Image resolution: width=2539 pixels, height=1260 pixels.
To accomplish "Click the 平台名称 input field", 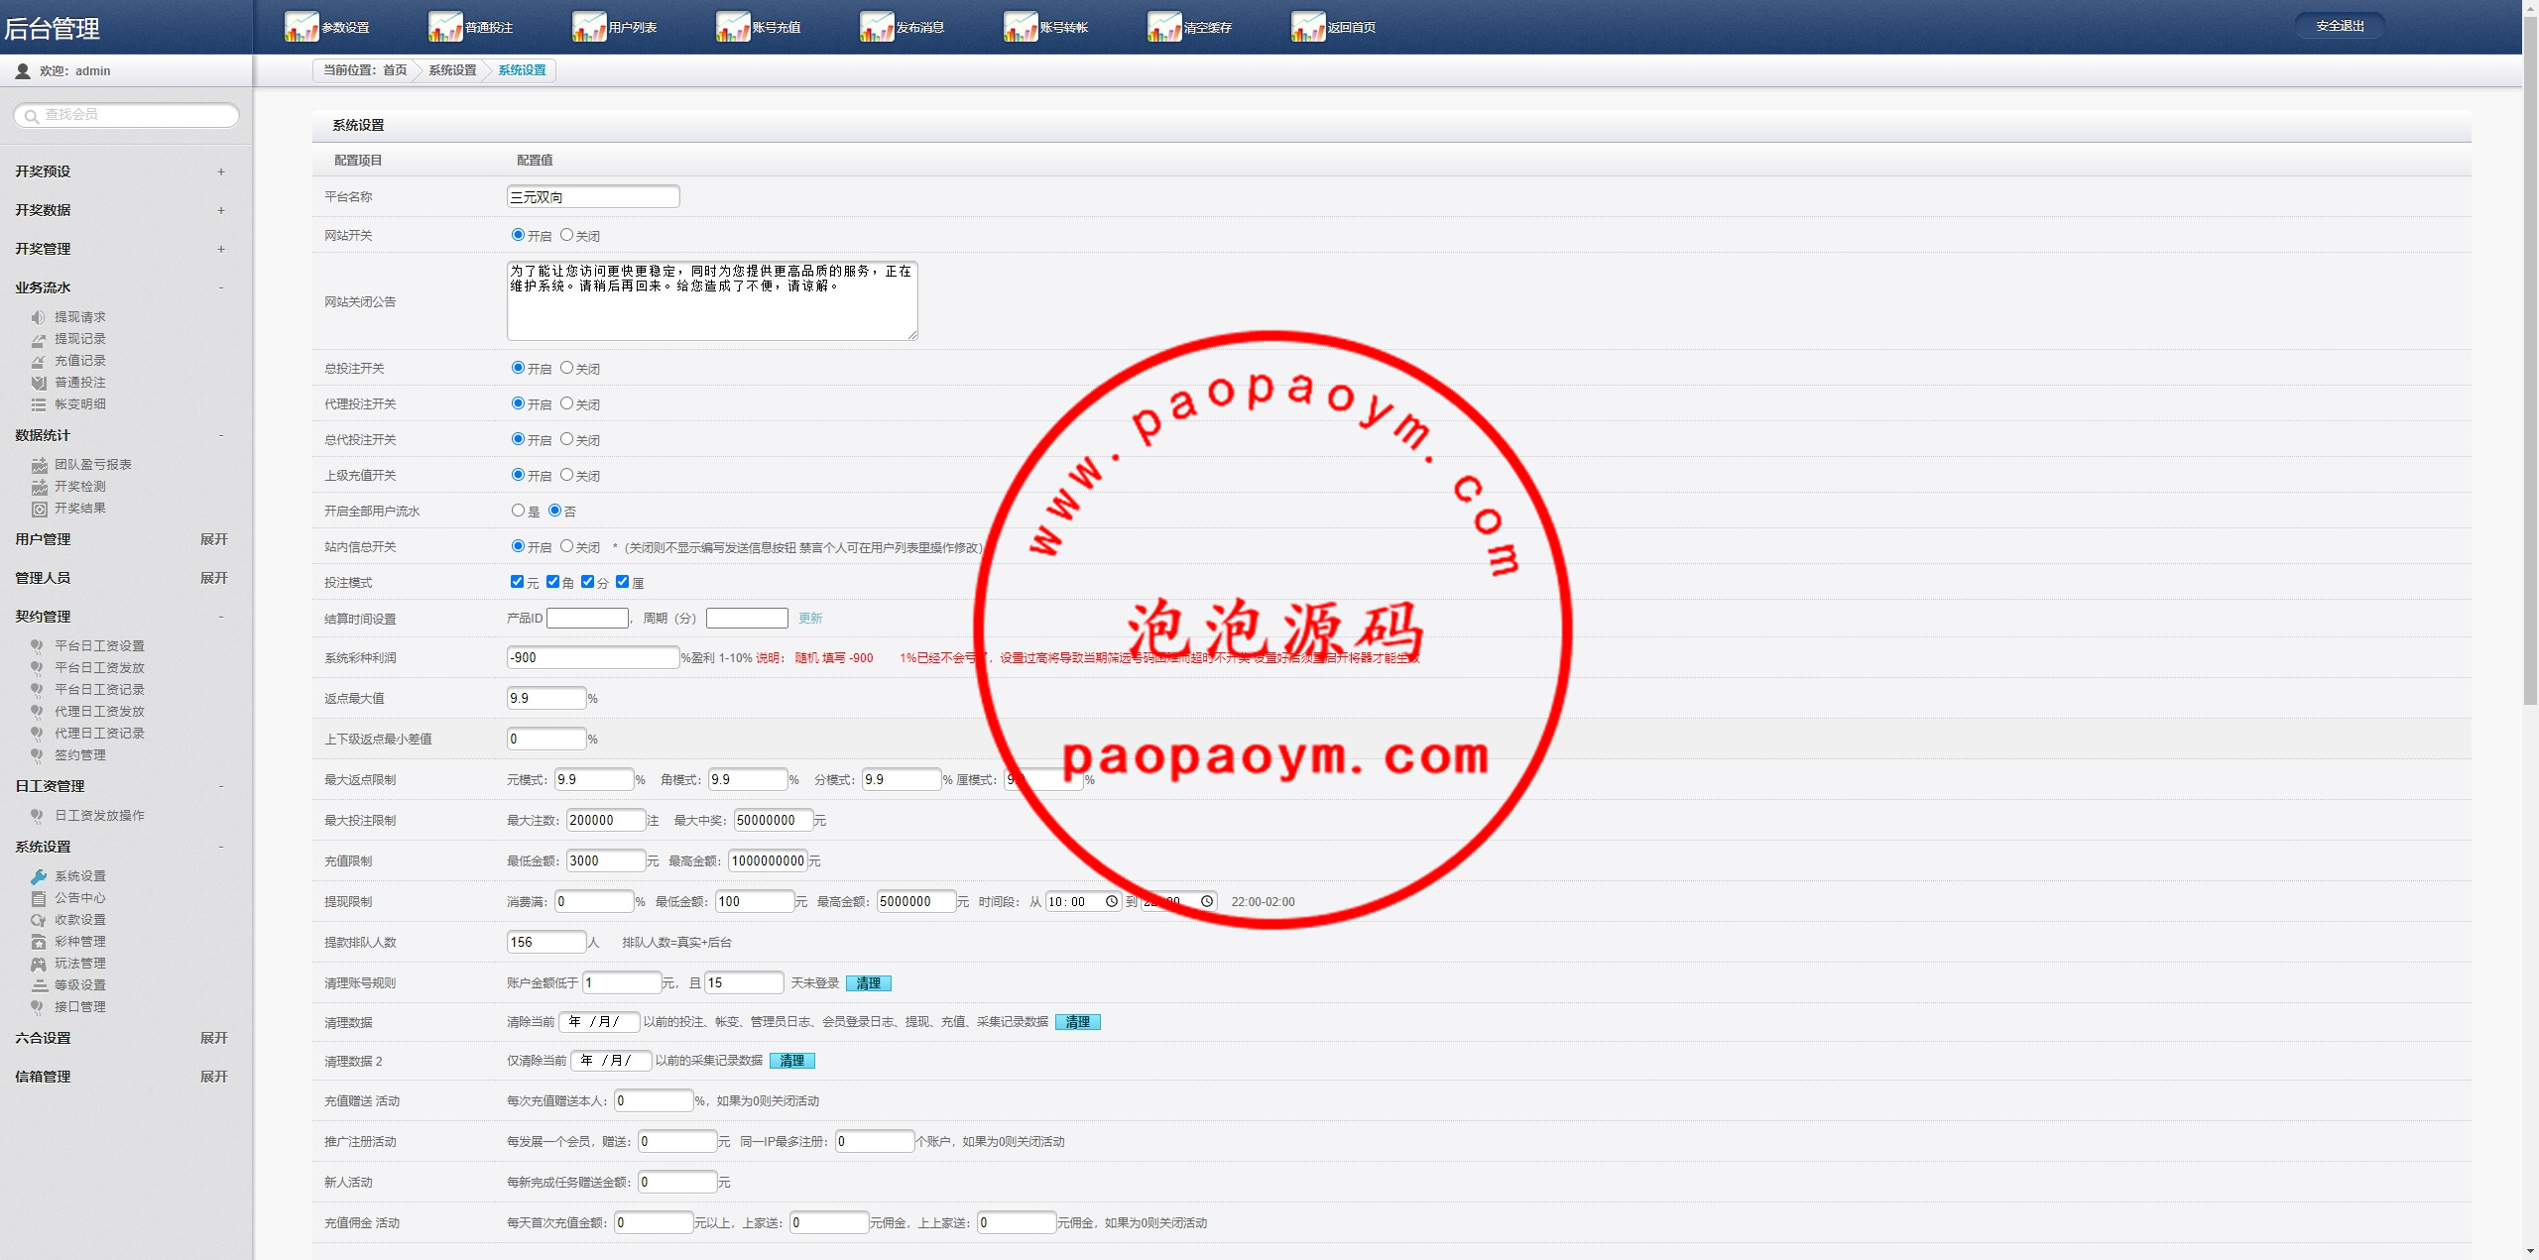I will click(593, 196).
